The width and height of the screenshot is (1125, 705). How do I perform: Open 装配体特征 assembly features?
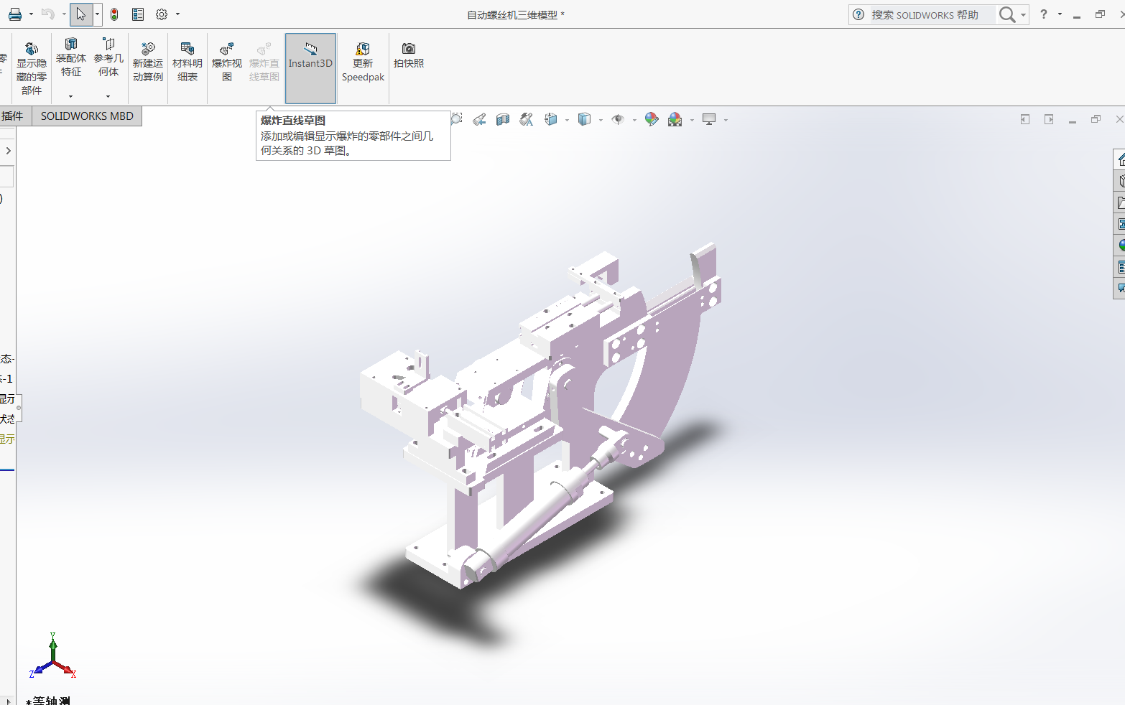(71, 57)
